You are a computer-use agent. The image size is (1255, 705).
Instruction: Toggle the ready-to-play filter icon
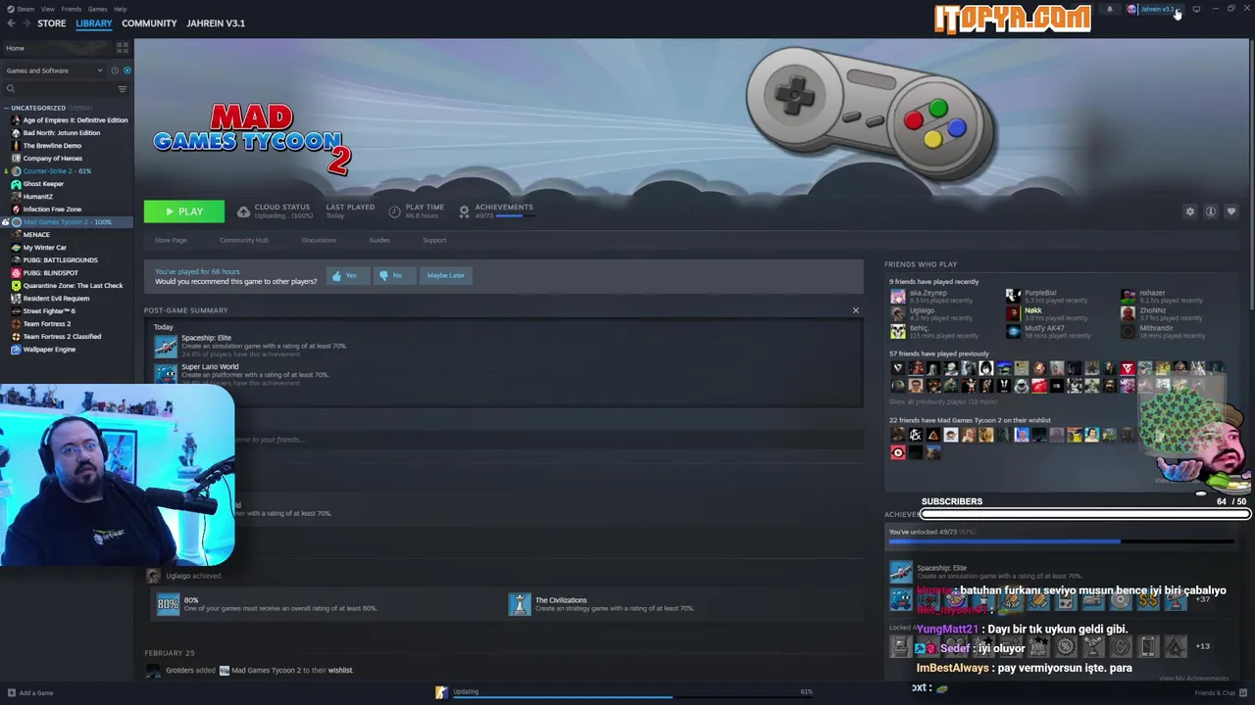(x=126, y=70)
